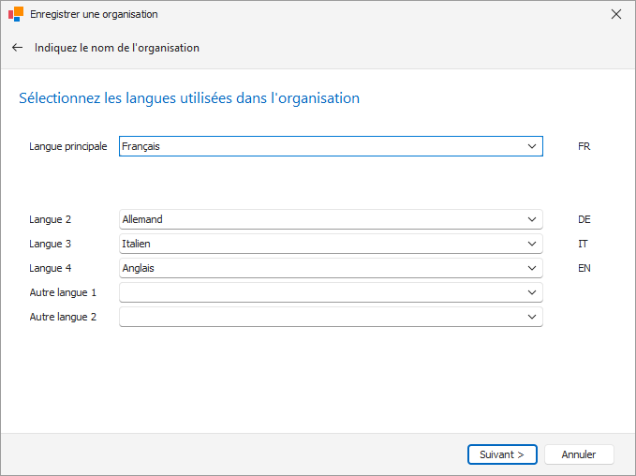
Task: Click the heading Sélectionnez les langues utilisées
Action: click(189, 98)
